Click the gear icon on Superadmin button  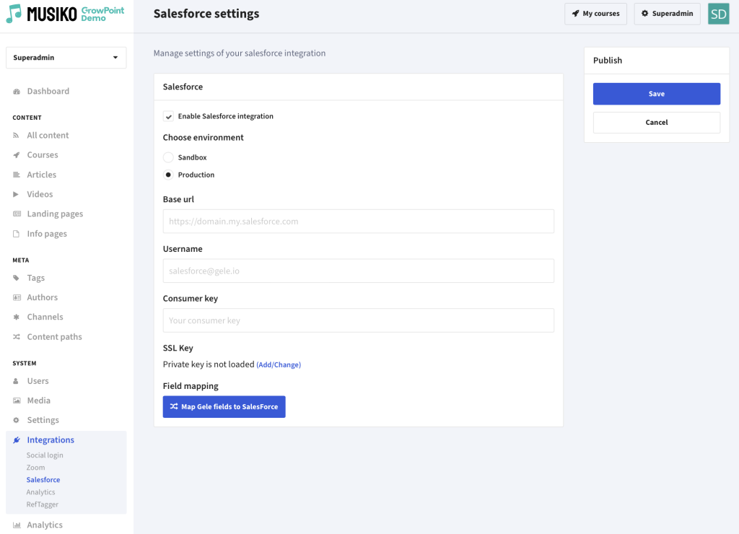point(644,14)
